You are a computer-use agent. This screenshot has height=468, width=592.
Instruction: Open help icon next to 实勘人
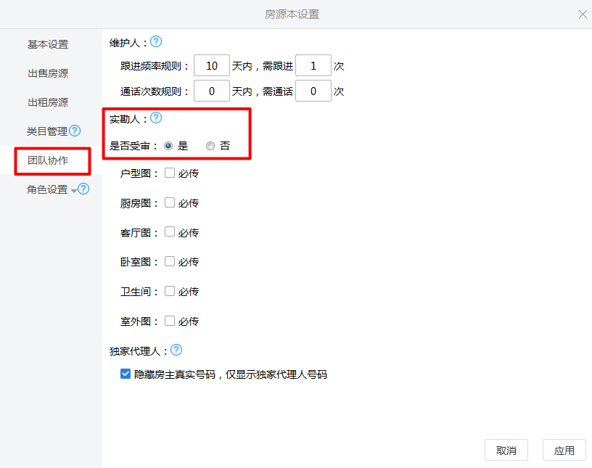click(x=156, y=118)
